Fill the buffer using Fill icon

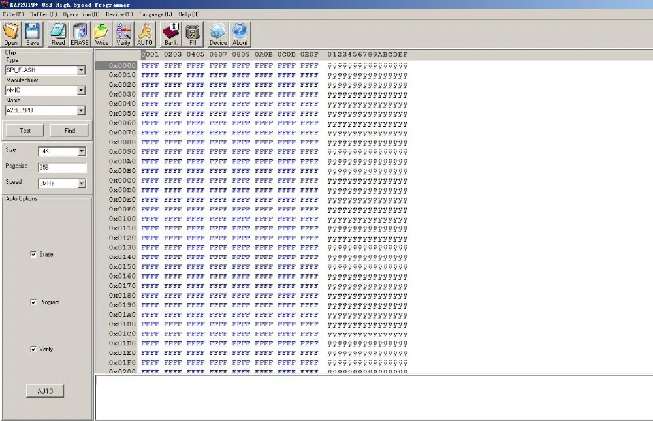click(193, 34)
